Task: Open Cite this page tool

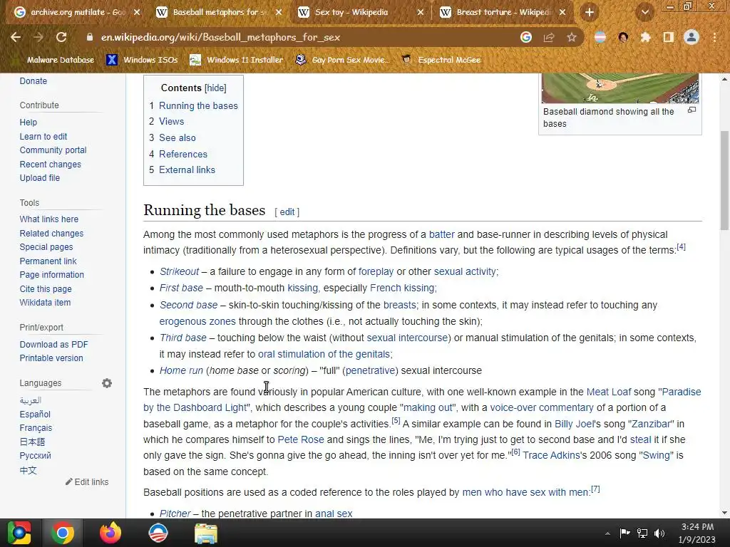Action: coord(46,289)
